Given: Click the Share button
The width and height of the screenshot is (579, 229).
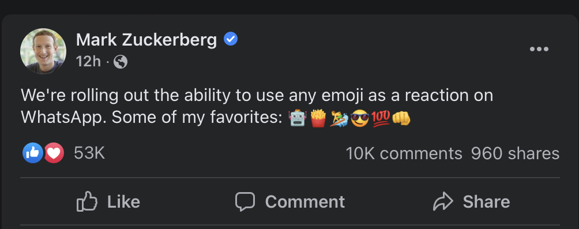Looking at the screenshot, I should 471,202.
